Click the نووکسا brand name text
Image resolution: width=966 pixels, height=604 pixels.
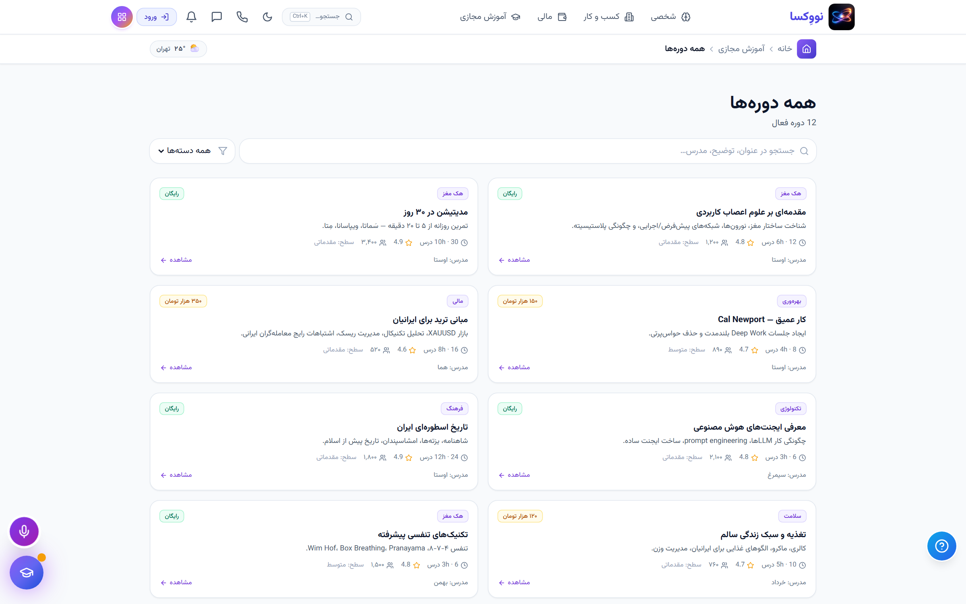click(806, 17)
